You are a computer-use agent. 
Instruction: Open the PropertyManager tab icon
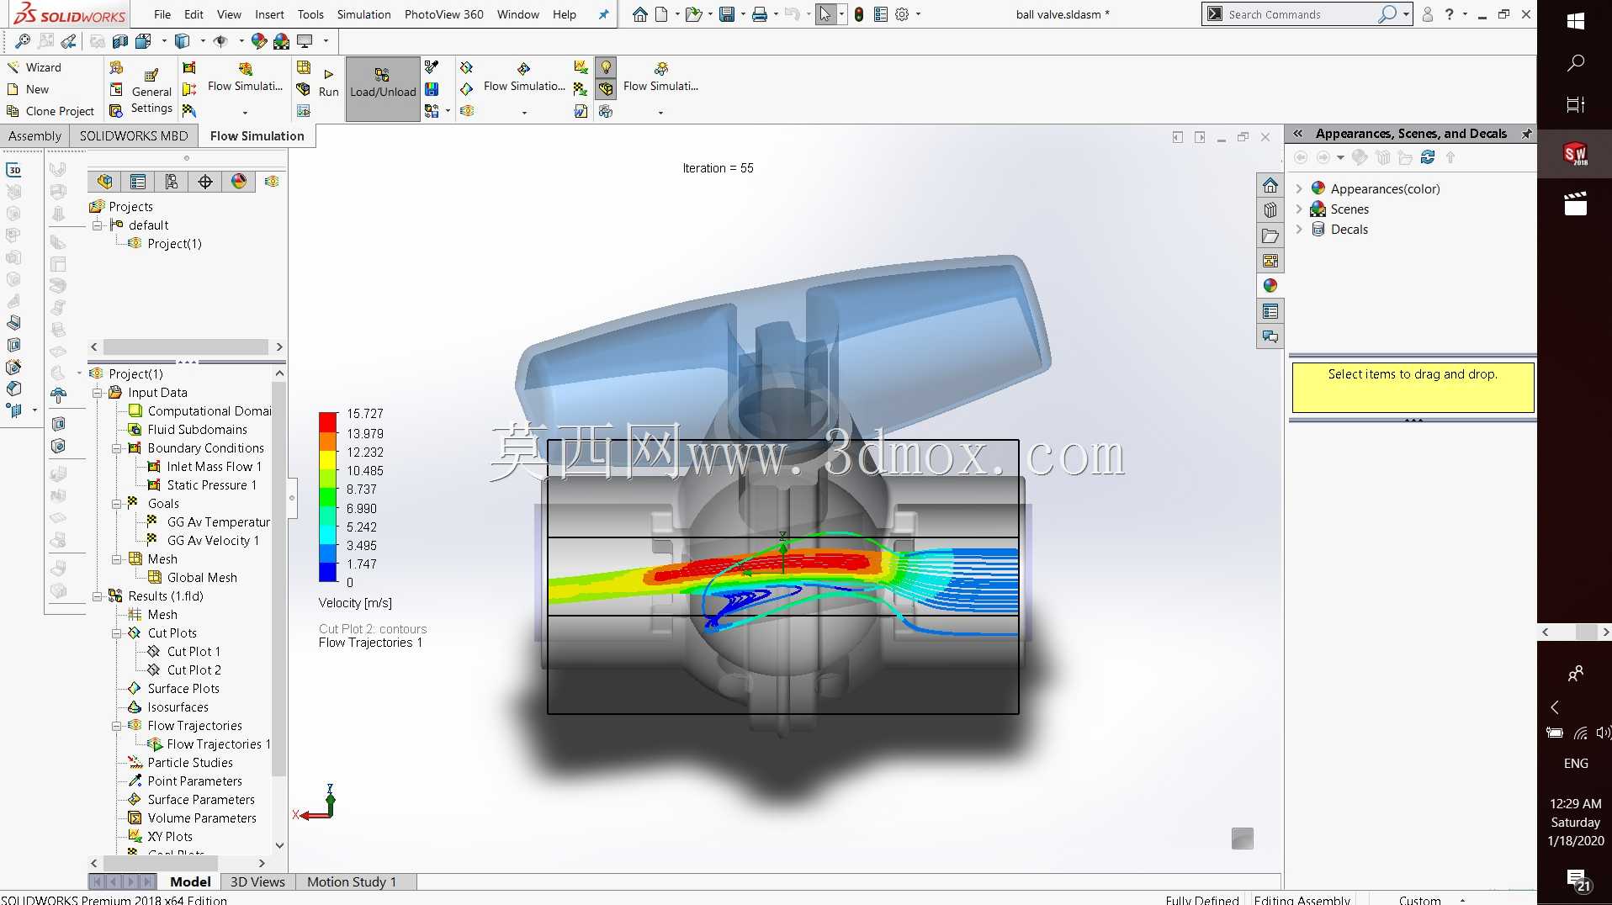[138, 182]
